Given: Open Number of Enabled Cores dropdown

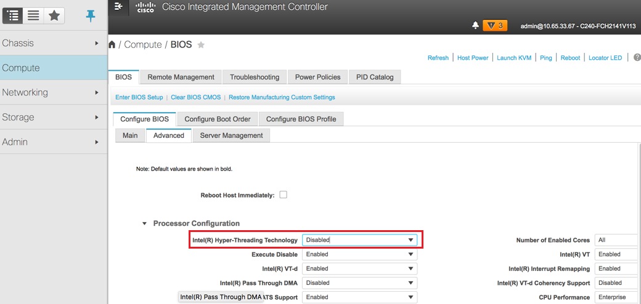Looking at the screenshot, I should [x=616, y=241].
